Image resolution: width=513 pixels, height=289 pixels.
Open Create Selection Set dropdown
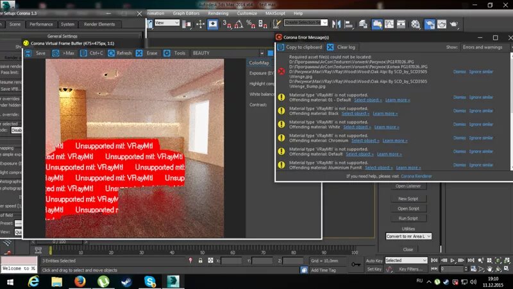pyautogui.click(x=306, y=22)
